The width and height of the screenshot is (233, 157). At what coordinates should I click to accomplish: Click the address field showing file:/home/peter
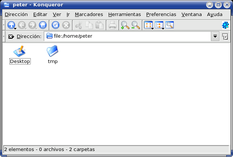(128, 36)
